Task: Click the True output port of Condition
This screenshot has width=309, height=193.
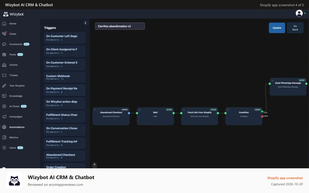Action: (262, 111)
